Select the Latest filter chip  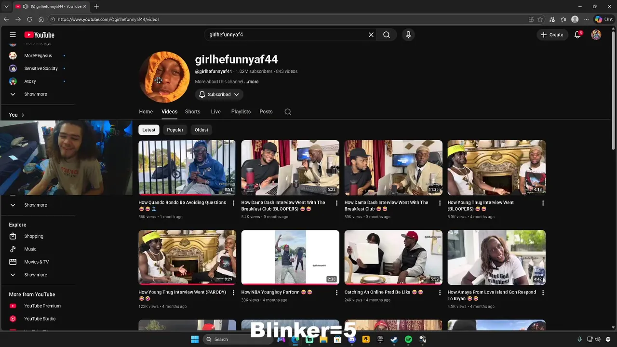tap(148, 130)
